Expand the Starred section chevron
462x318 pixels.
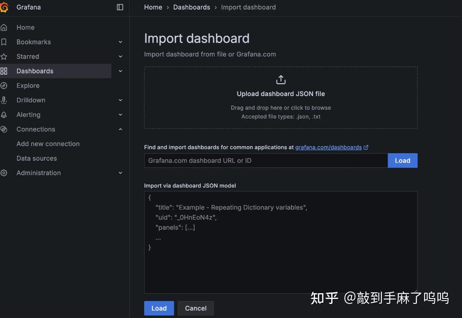[x=120, y=56]
